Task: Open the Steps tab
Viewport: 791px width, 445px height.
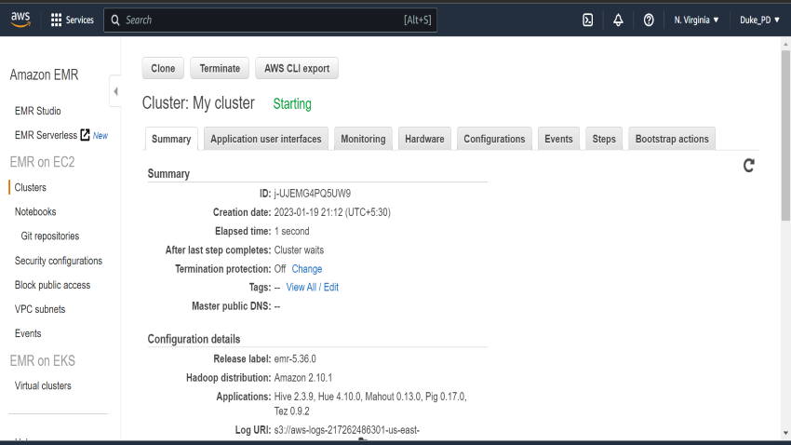Action: [x=604, y=139]
